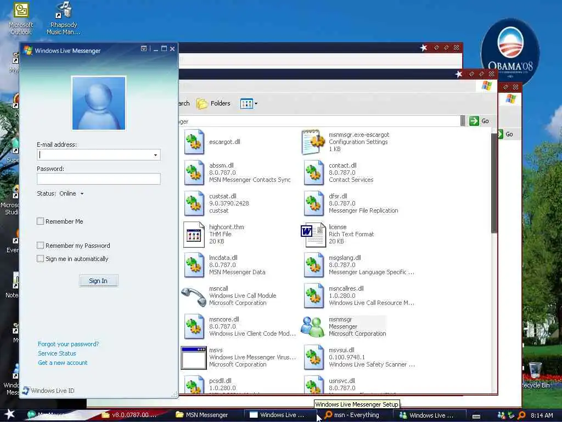Select usnsvc.dll file icon
The width and height of the screenshot is (562, 422).
pos(313,384)
